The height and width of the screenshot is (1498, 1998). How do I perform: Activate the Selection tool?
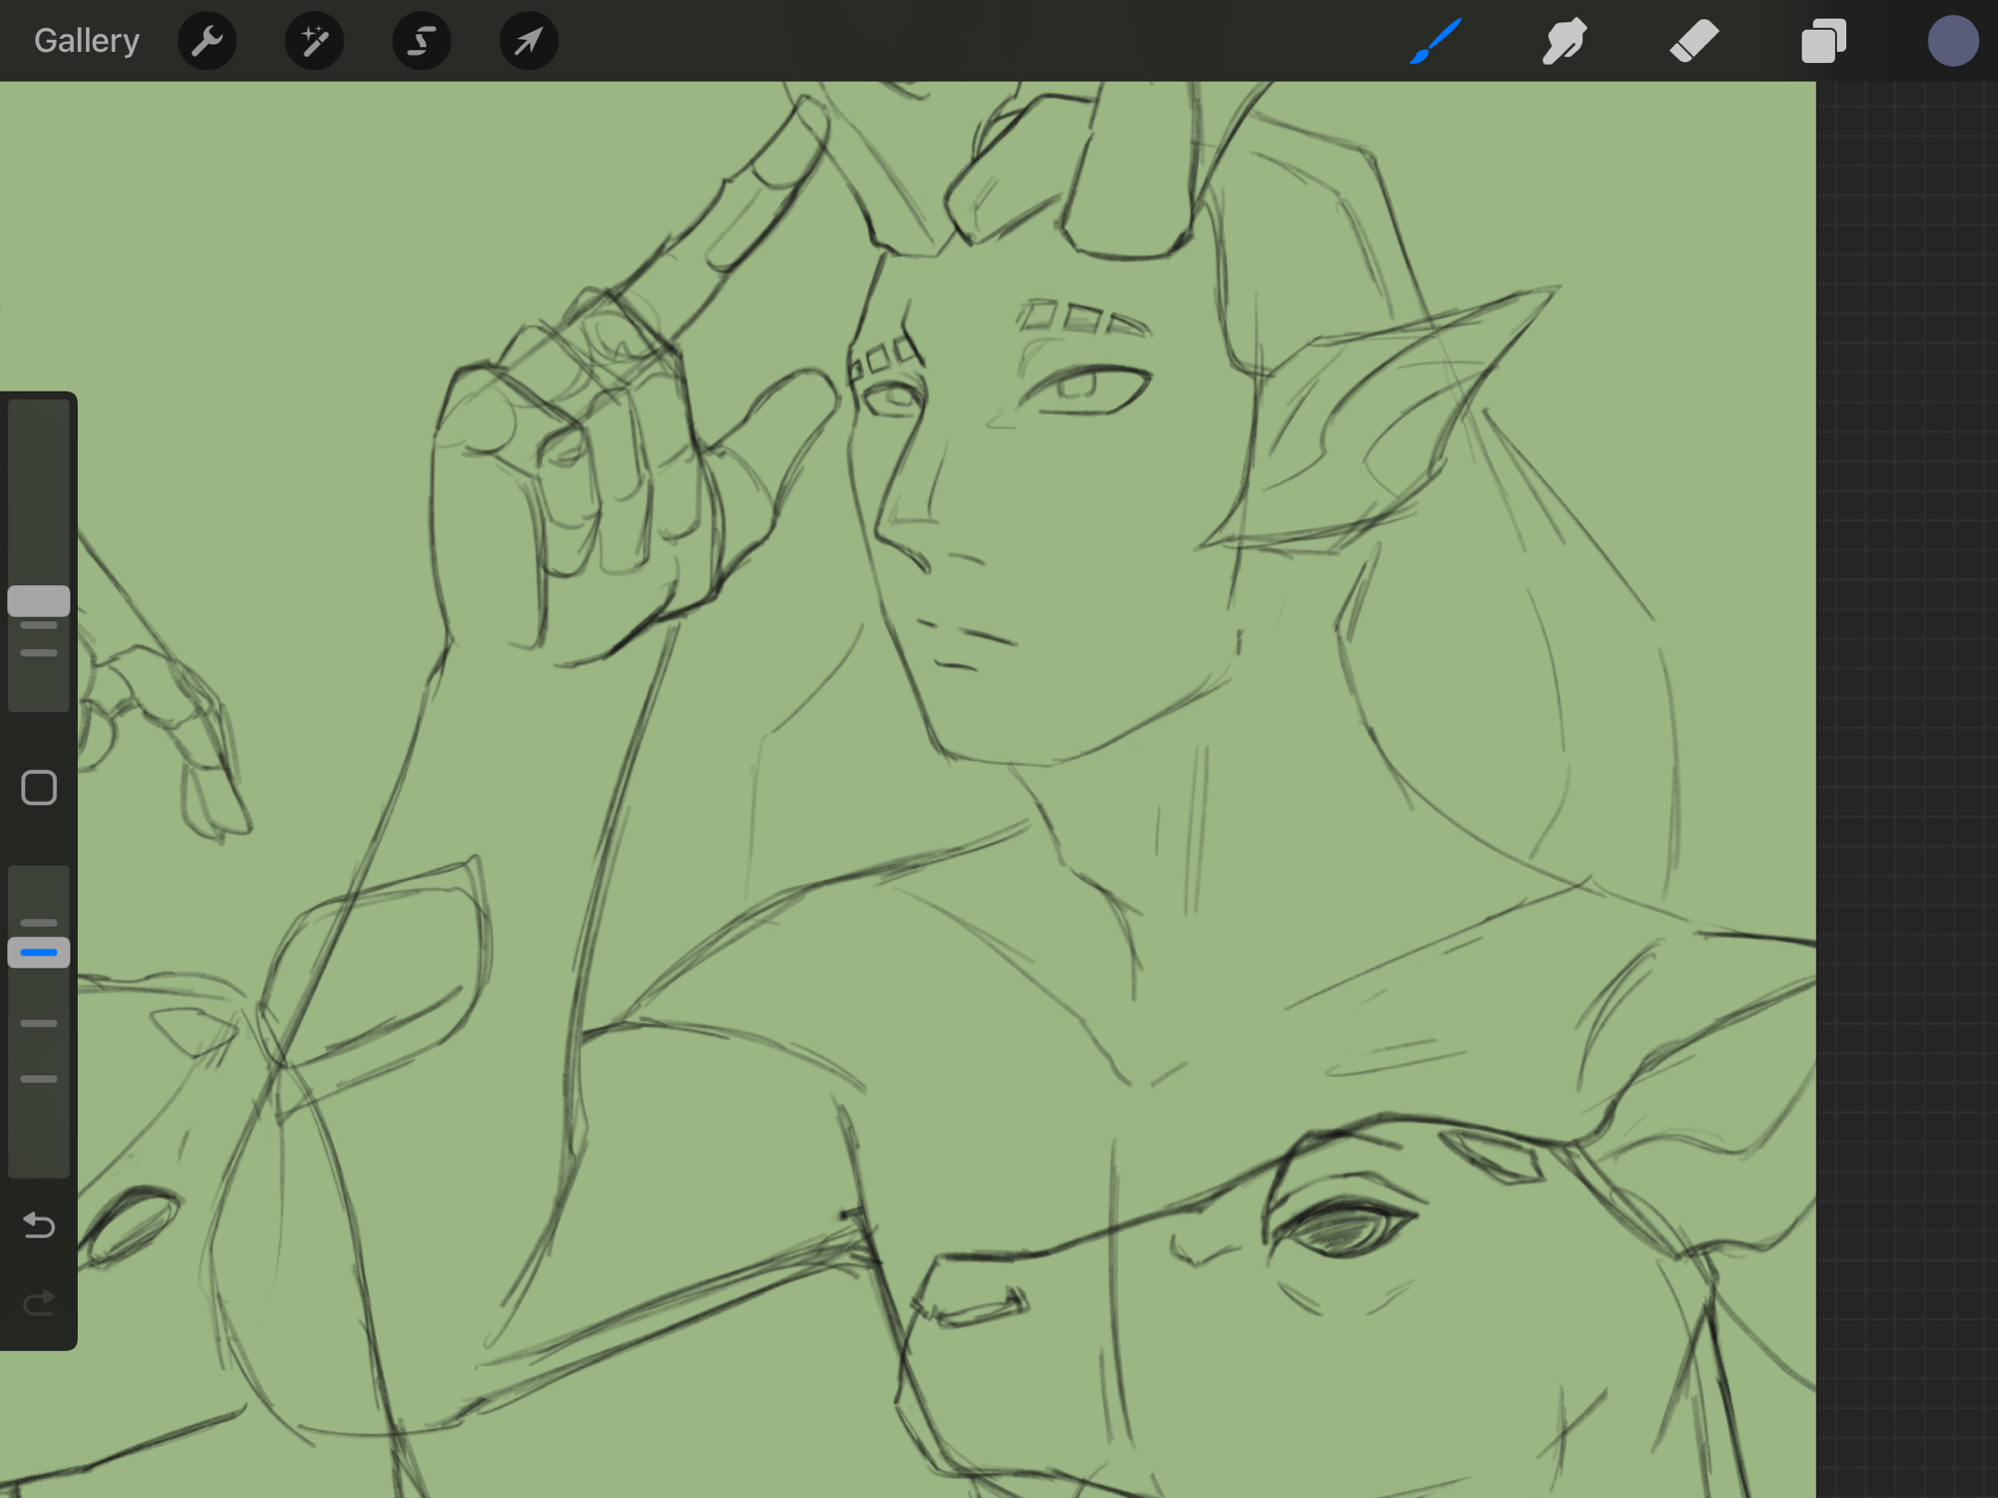coord(421,41)
